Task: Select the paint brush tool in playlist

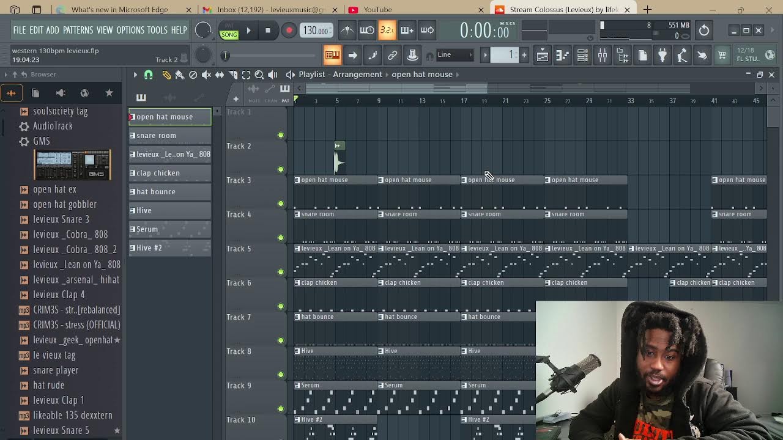Action: click(180, 75)
